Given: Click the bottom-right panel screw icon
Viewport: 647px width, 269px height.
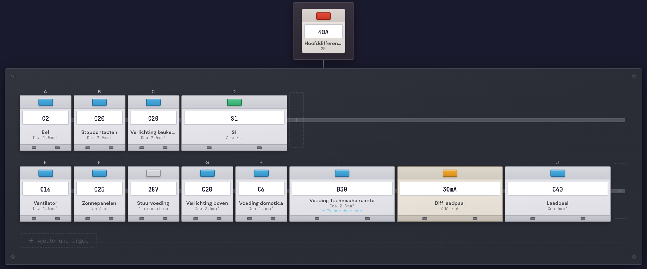Looking at the screenshot, I should [x=634, y=257].
